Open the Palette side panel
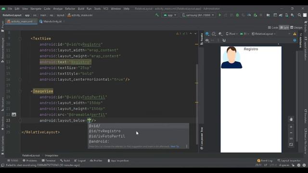 (202, 38)
